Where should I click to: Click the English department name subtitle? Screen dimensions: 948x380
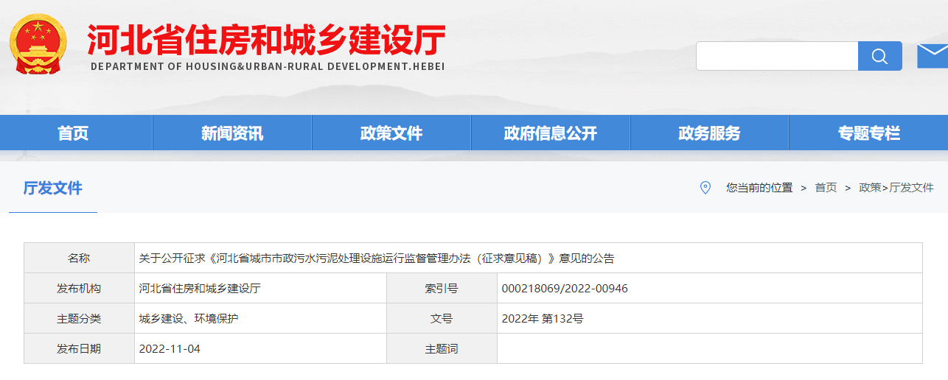click(x=268, y=66)
